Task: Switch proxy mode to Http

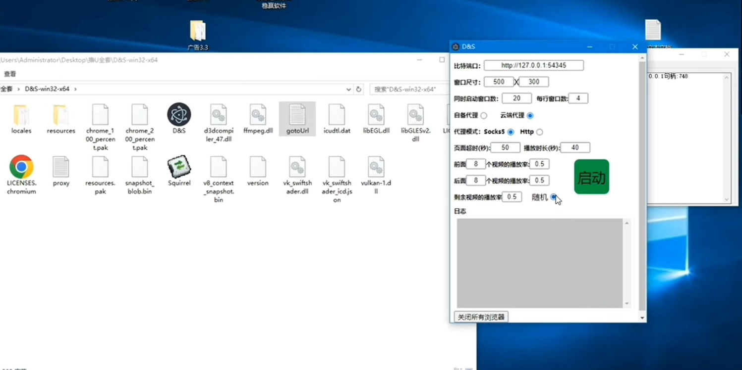Action: [x=540, y=132]
